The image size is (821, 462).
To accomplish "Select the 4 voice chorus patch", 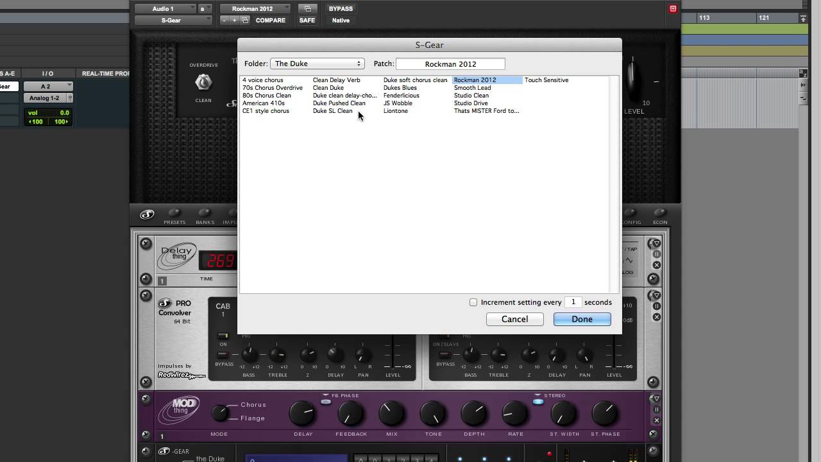I will pyautogui.click(x=262, y=80).
